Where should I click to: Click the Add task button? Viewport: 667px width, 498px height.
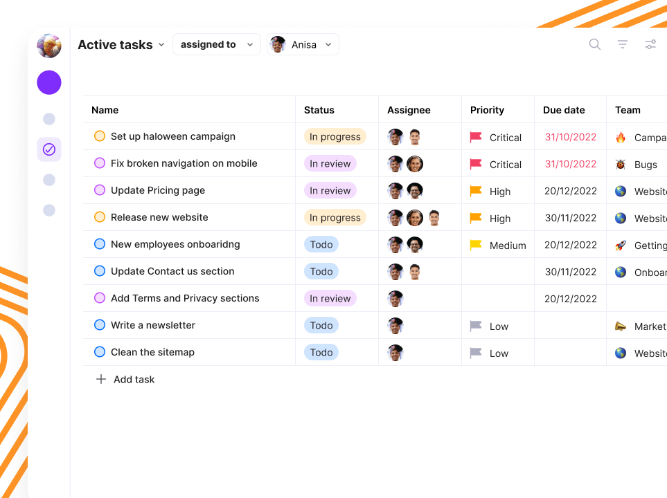tap(125, 379)
